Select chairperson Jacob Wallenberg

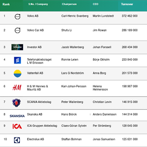[73, 47]
